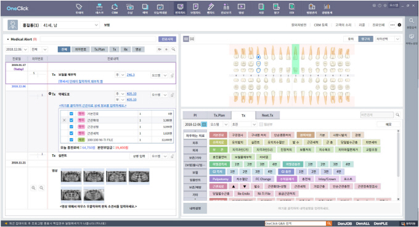Click the pen chart toolbar icon
The width and height of the screenshot is (419, 227).
[211, 8]
